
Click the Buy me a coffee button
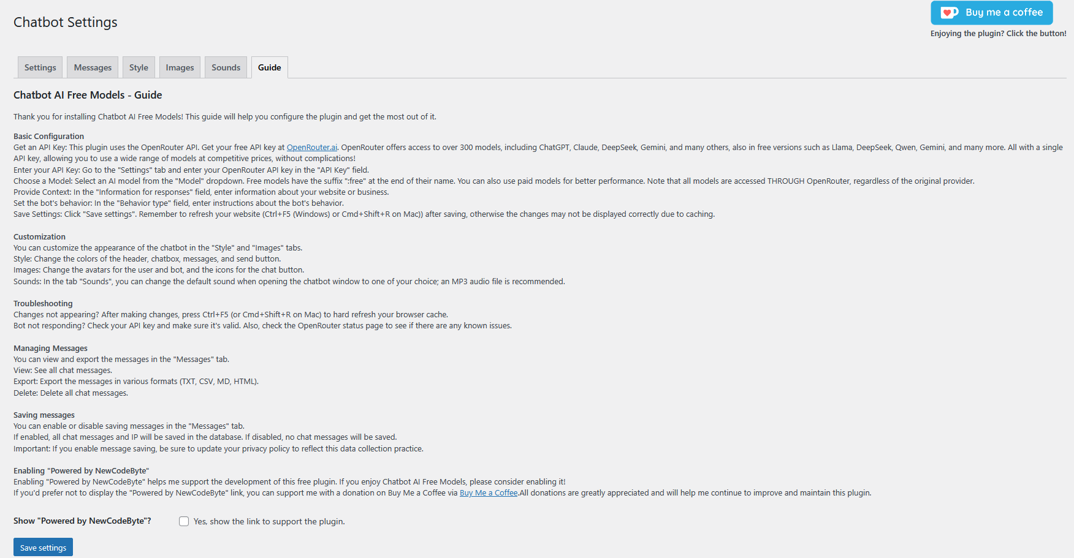pos(992,13)
